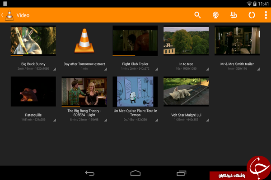Tap the VLC cone logo in header
Viewport: 271px width, 180px height.
point(9,15)
